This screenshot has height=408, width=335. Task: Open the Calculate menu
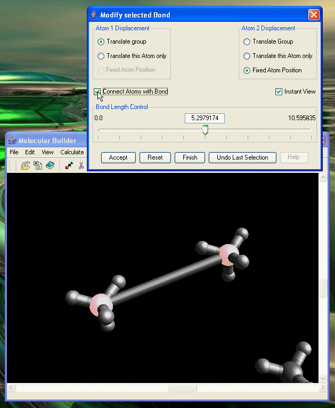[x=72, y=152]
